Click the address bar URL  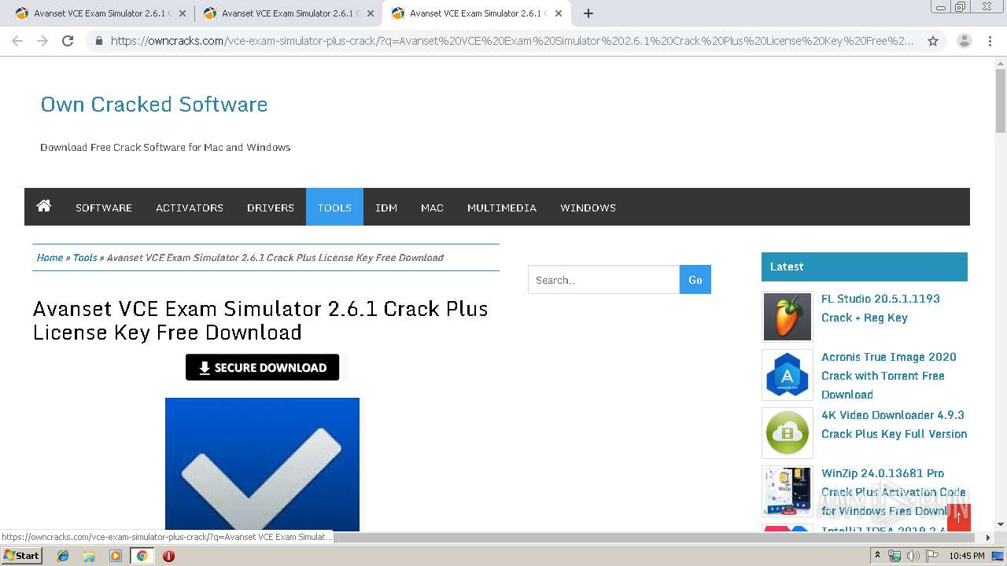512,41
